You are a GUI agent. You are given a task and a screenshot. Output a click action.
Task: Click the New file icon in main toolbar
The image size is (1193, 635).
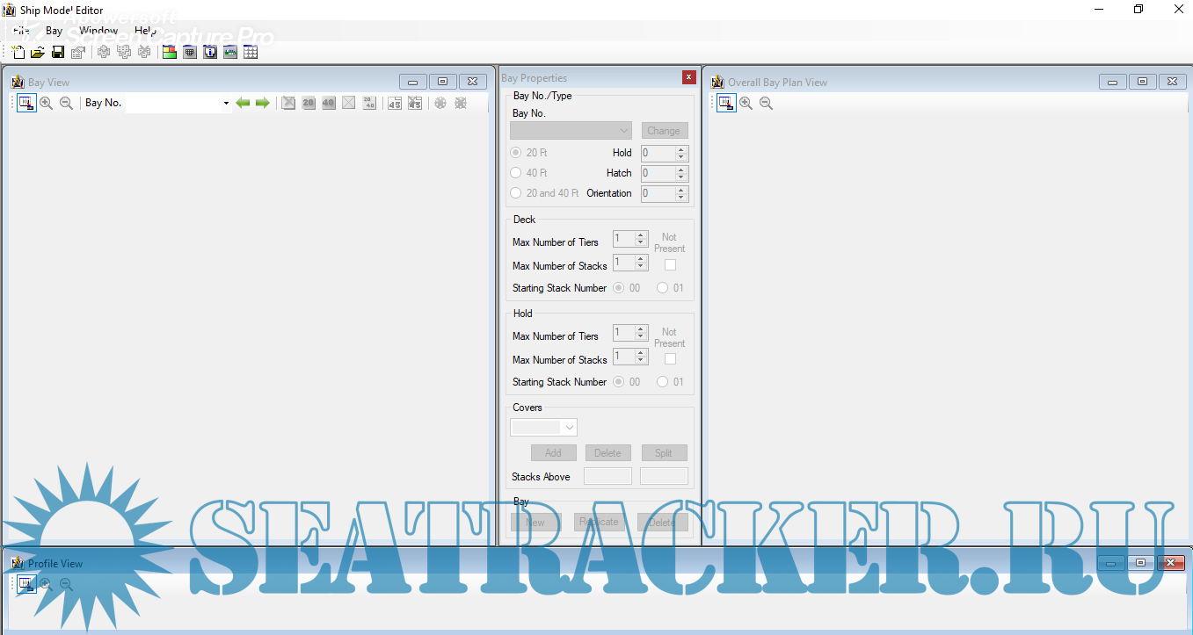tap(18, 53)
